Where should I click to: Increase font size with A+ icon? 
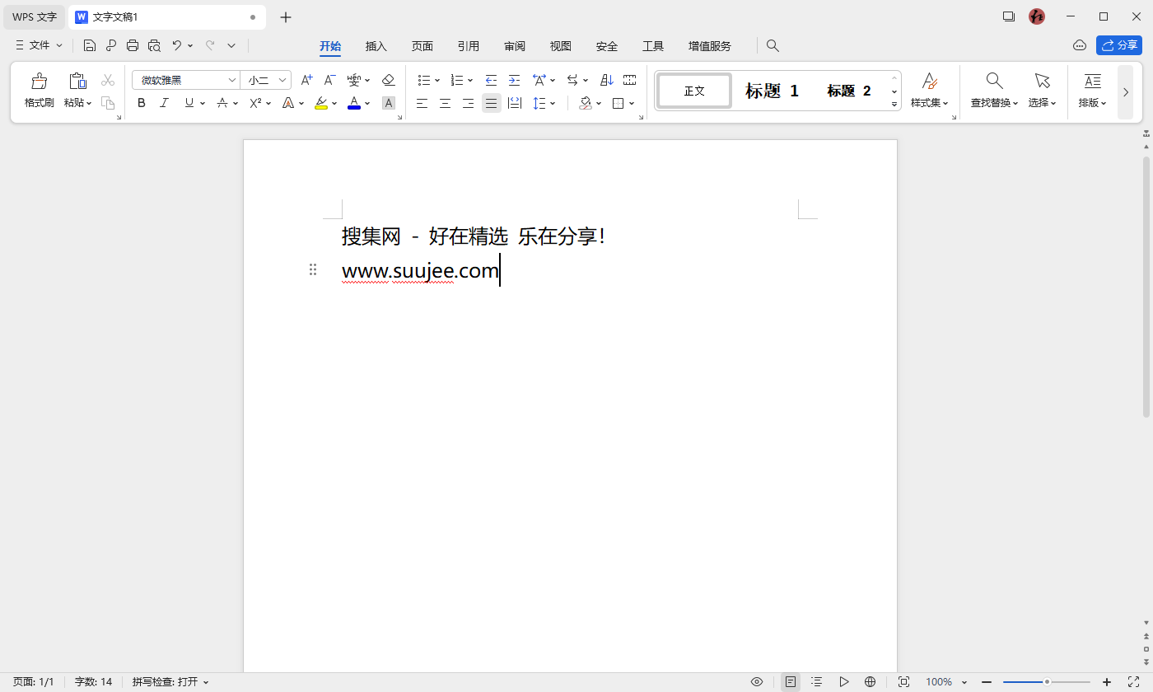coord(306,80)
